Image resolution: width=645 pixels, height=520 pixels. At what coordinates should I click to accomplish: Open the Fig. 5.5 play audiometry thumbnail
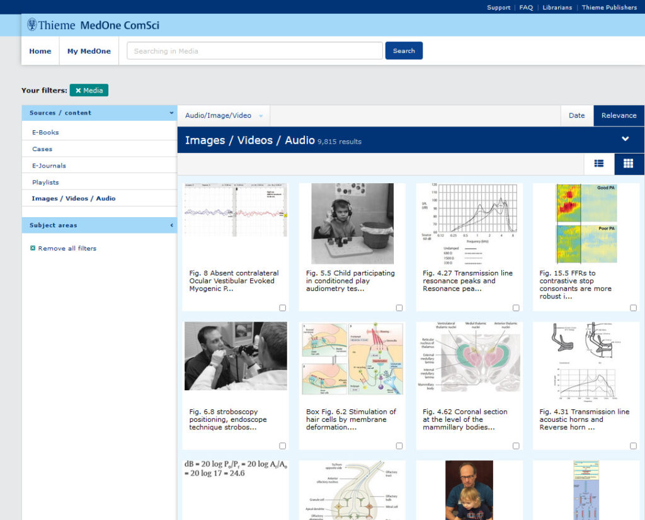tap(351, 223)
